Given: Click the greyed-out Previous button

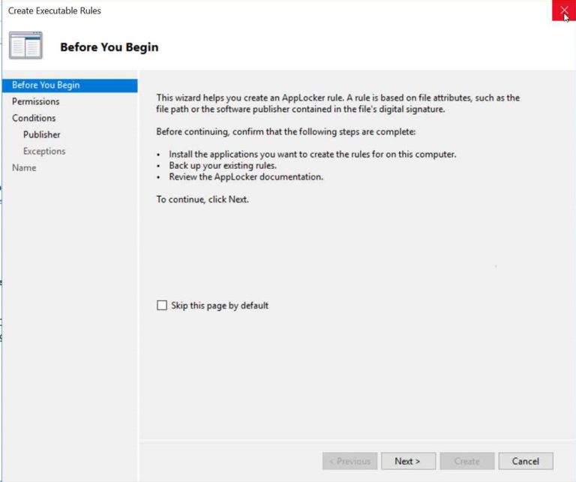Looking at the screenshot, I should click(349, 461).
